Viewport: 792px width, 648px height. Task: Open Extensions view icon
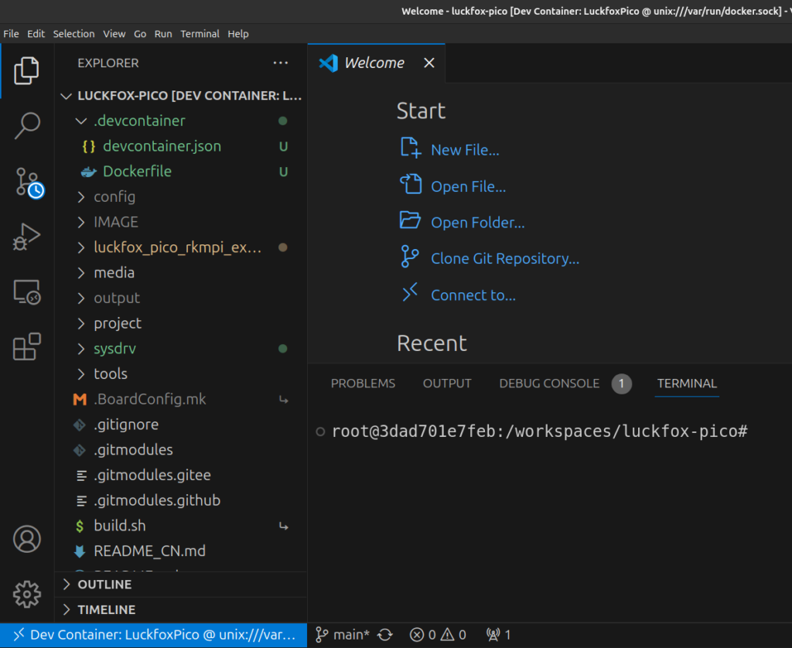[27, 346]
